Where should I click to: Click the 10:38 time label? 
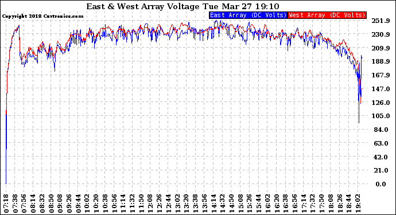(x=106, y=204)
